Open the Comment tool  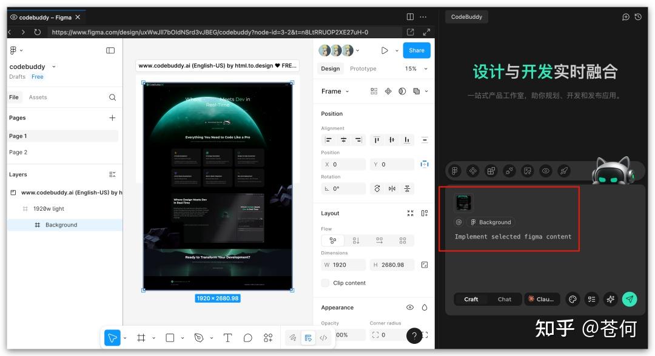point(247,338)
